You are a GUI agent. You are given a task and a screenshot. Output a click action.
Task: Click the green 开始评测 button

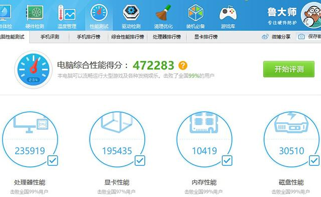tap(289, 69)
